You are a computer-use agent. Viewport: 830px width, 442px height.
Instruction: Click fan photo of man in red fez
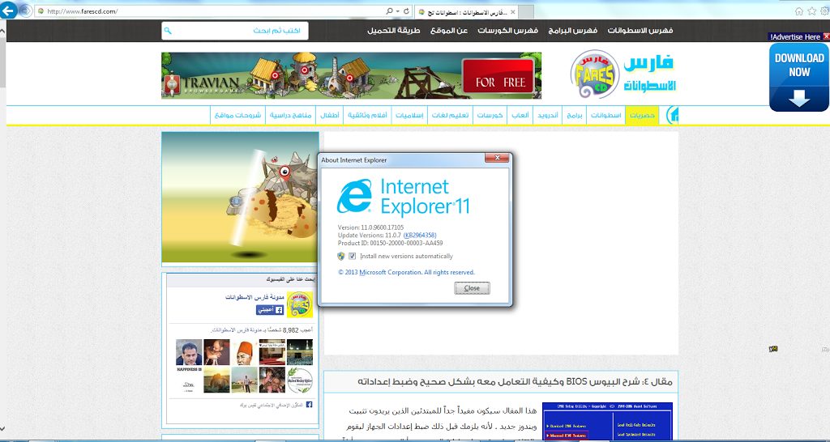245,353
